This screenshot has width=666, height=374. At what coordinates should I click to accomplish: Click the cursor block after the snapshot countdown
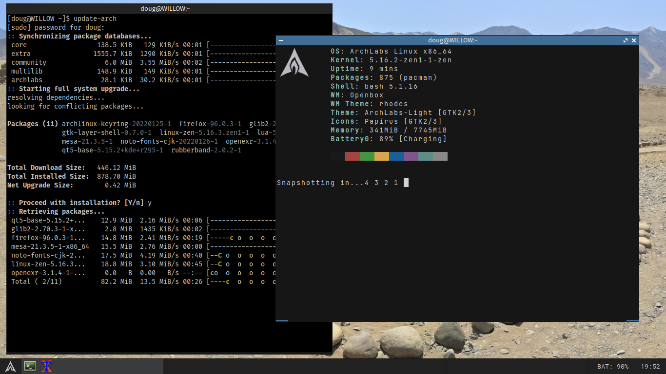coord(406,183)
